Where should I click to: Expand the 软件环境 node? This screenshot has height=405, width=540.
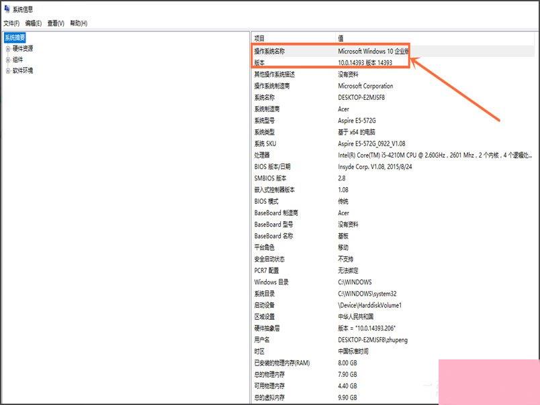[x=8, y=71]
